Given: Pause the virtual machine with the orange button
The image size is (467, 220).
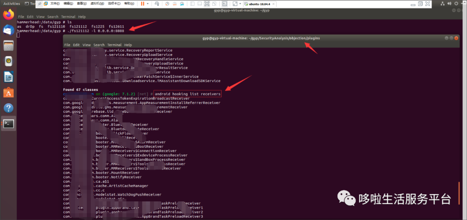Looking at the screenshot, I should coord(142,3).
